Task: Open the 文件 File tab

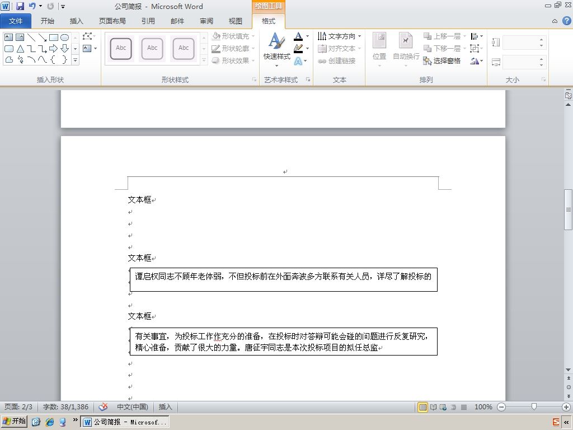Action: [15, 21]
